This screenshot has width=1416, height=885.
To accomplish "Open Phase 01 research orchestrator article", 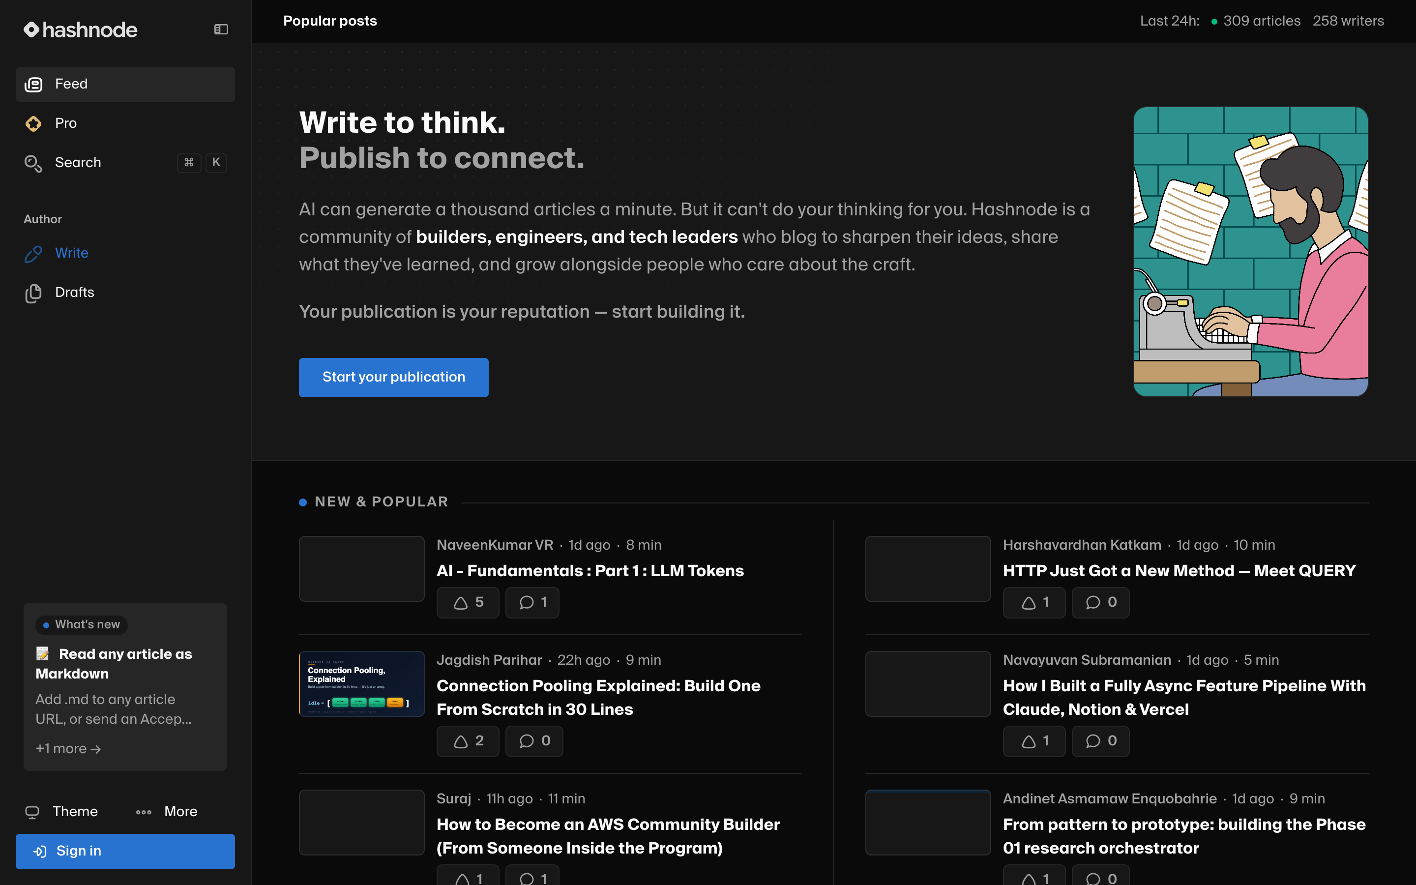I will point(1184,836).
